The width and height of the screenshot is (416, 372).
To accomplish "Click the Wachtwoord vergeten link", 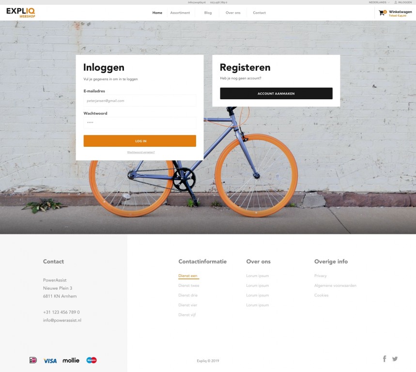I will coord(141,152).
